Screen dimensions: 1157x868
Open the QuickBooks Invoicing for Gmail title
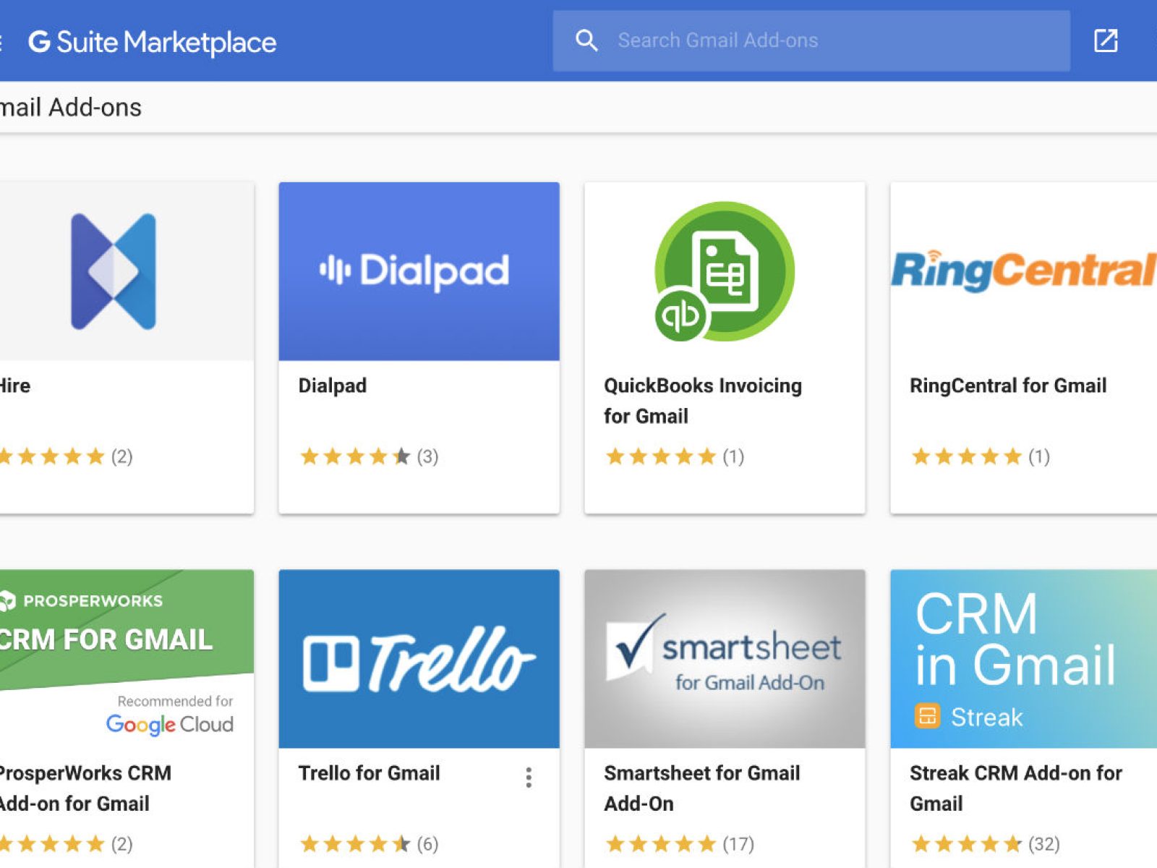(x=702, y=401)
